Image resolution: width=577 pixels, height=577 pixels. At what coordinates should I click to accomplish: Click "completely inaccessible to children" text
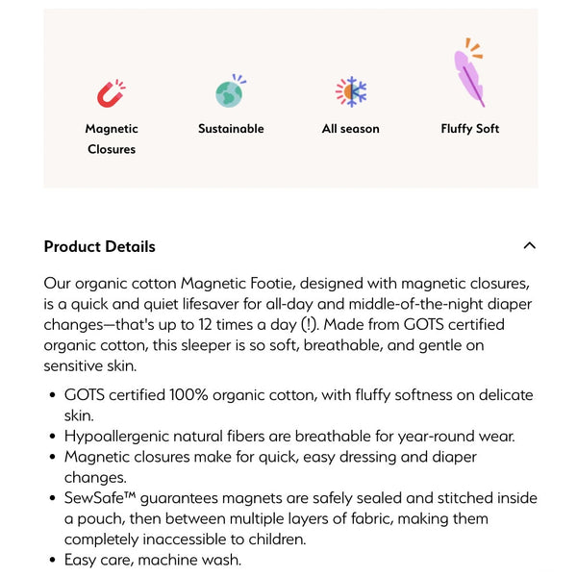pos(183,539)
